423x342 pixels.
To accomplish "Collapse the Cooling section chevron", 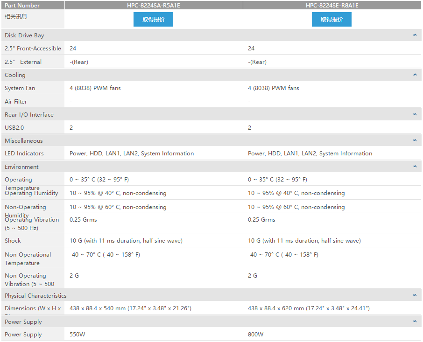I will point(415,75).
